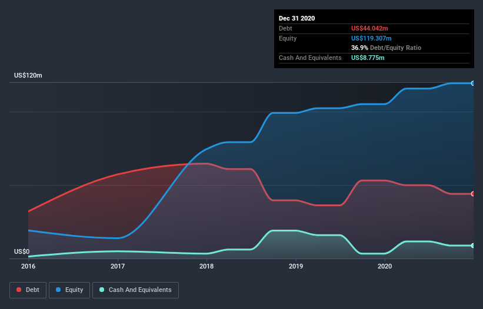This screenshot has height=309, width=483.
Task: Select the 2020 x-axis label
Action: coord(385,266)
